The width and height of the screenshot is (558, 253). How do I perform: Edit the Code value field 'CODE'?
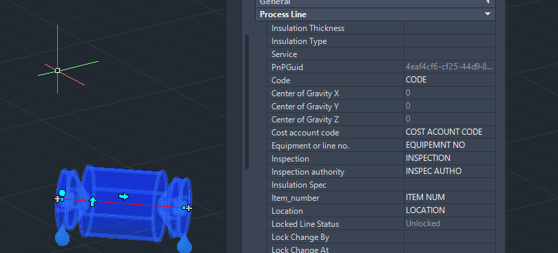pos(449,80)
